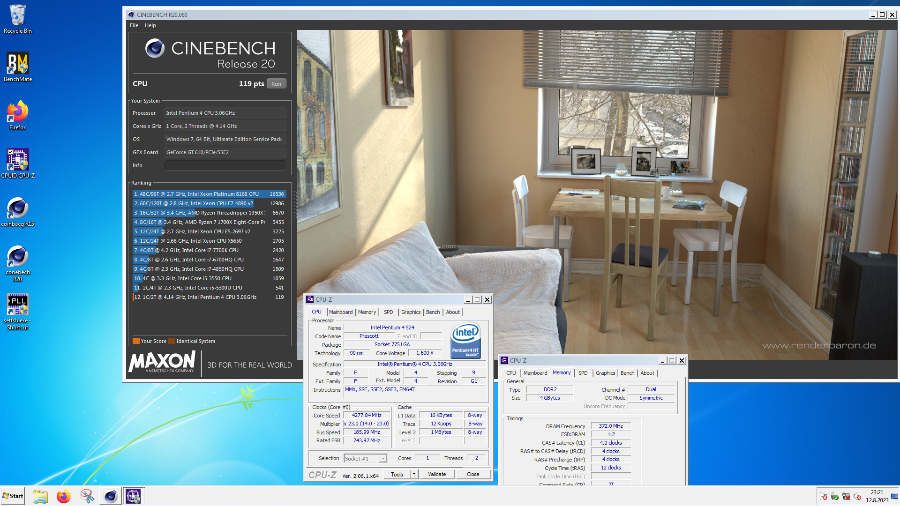Switch to Bench tab in Memory CPU-Z window
Screen dimensions: 900x506
pyautogui.click(x=628, y=373)
